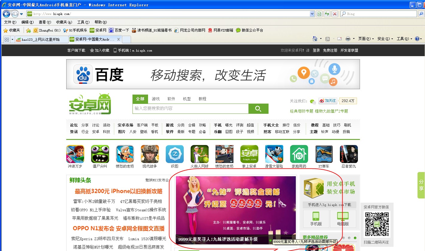Select the 教程 search category tab
Image resolution: width=425 pixels, height=251 pixels.
[202, 99]
